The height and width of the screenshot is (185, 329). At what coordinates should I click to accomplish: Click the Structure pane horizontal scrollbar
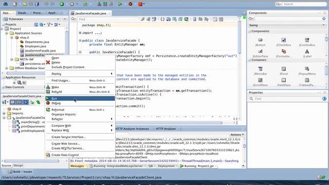[31, 161]
